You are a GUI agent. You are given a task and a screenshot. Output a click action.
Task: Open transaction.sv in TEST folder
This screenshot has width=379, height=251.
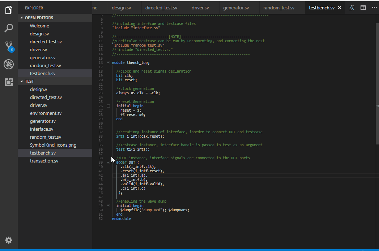[x=55, y=161]
